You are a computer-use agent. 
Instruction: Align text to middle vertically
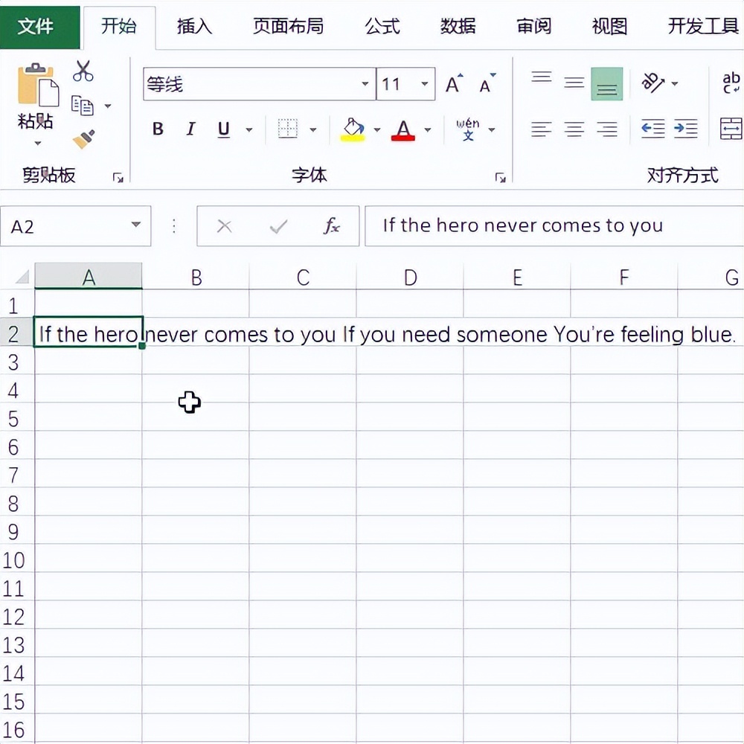coord(574,83)
